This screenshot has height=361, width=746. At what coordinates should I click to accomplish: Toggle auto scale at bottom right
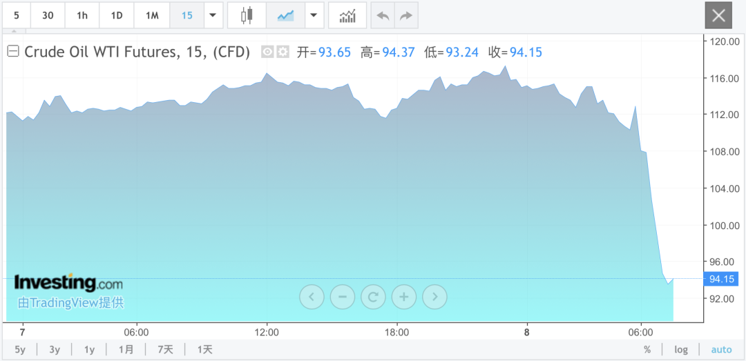[x=720, y=349]
